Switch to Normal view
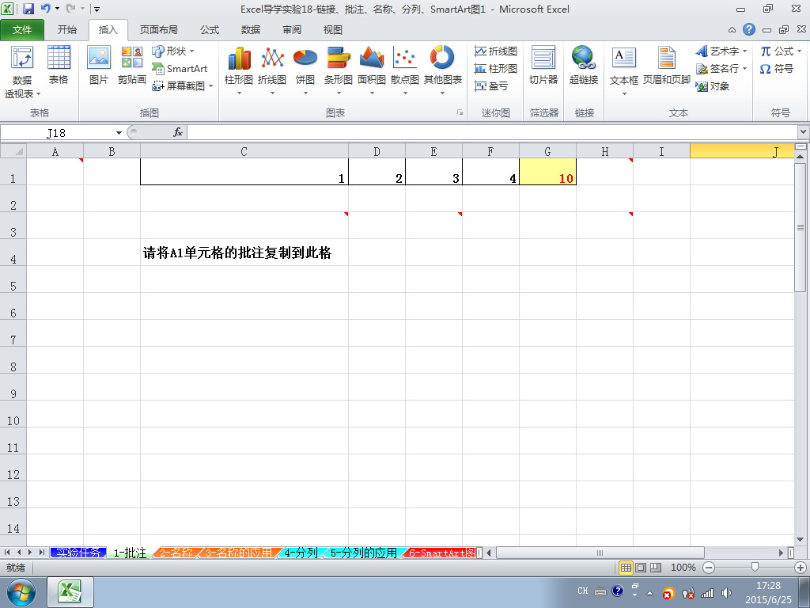Viewport: 810px width, 608px height. coord(626,568)
